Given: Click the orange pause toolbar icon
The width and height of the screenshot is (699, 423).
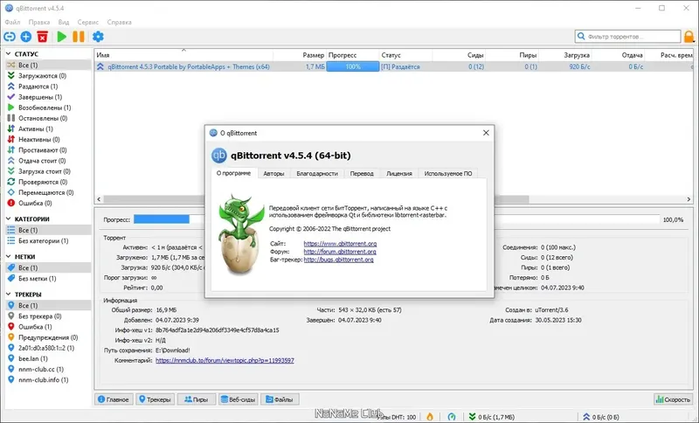Looking at the screenshot, I should coord(79,37).
